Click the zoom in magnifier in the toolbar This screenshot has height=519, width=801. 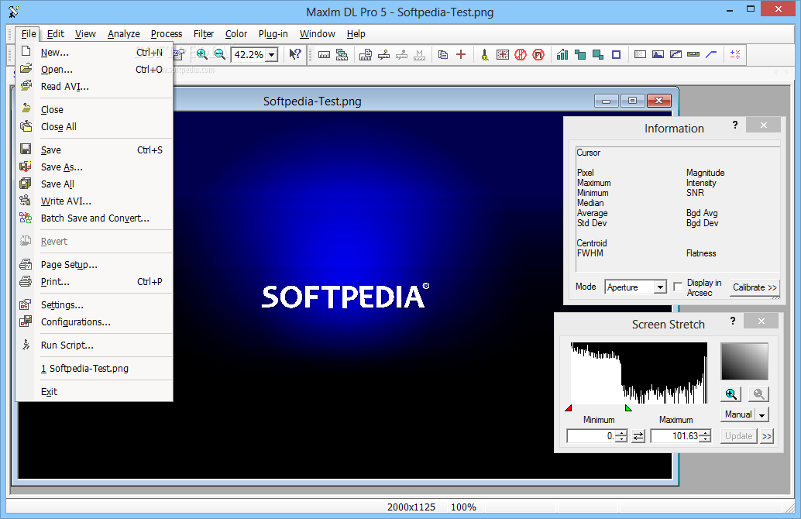coord(202,54)
